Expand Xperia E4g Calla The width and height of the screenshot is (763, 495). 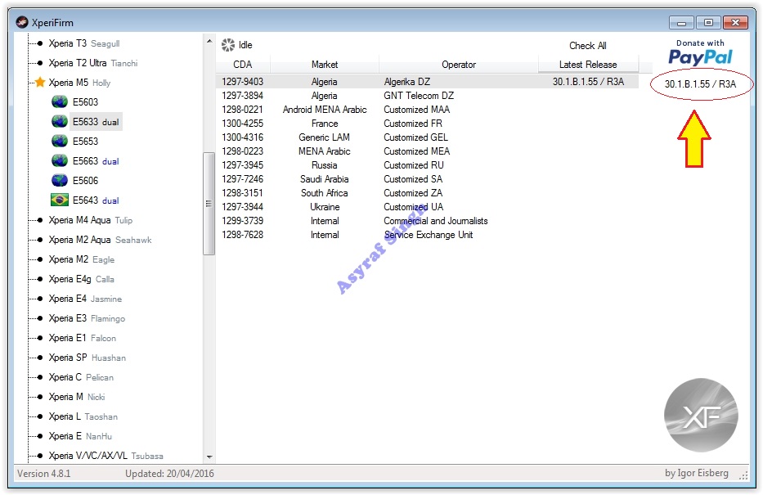[x=81, y=279]
